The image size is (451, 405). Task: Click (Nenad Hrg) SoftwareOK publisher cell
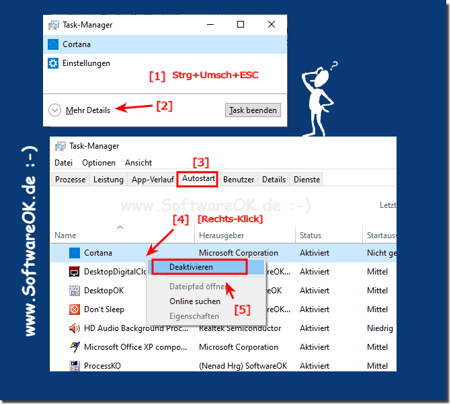pos(243,366)
